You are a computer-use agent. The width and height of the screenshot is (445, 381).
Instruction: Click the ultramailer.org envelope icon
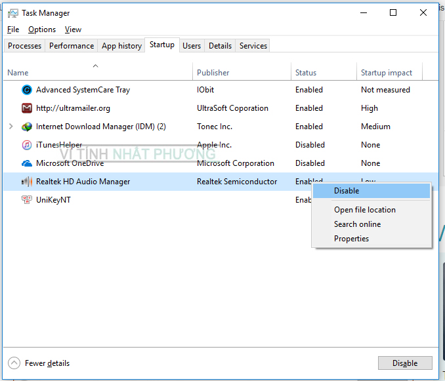27,108
